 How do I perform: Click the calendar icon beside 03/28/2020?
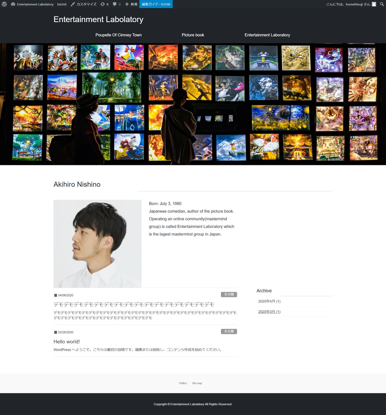(56, 332)
